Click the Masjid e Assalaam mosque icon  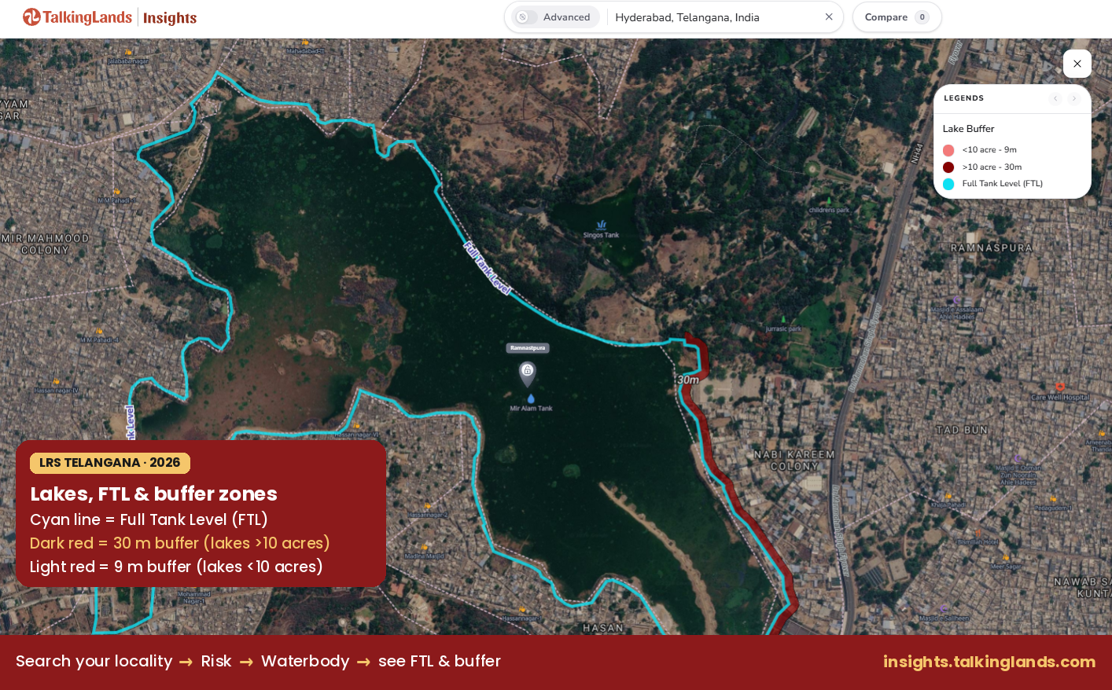(956, 300)
